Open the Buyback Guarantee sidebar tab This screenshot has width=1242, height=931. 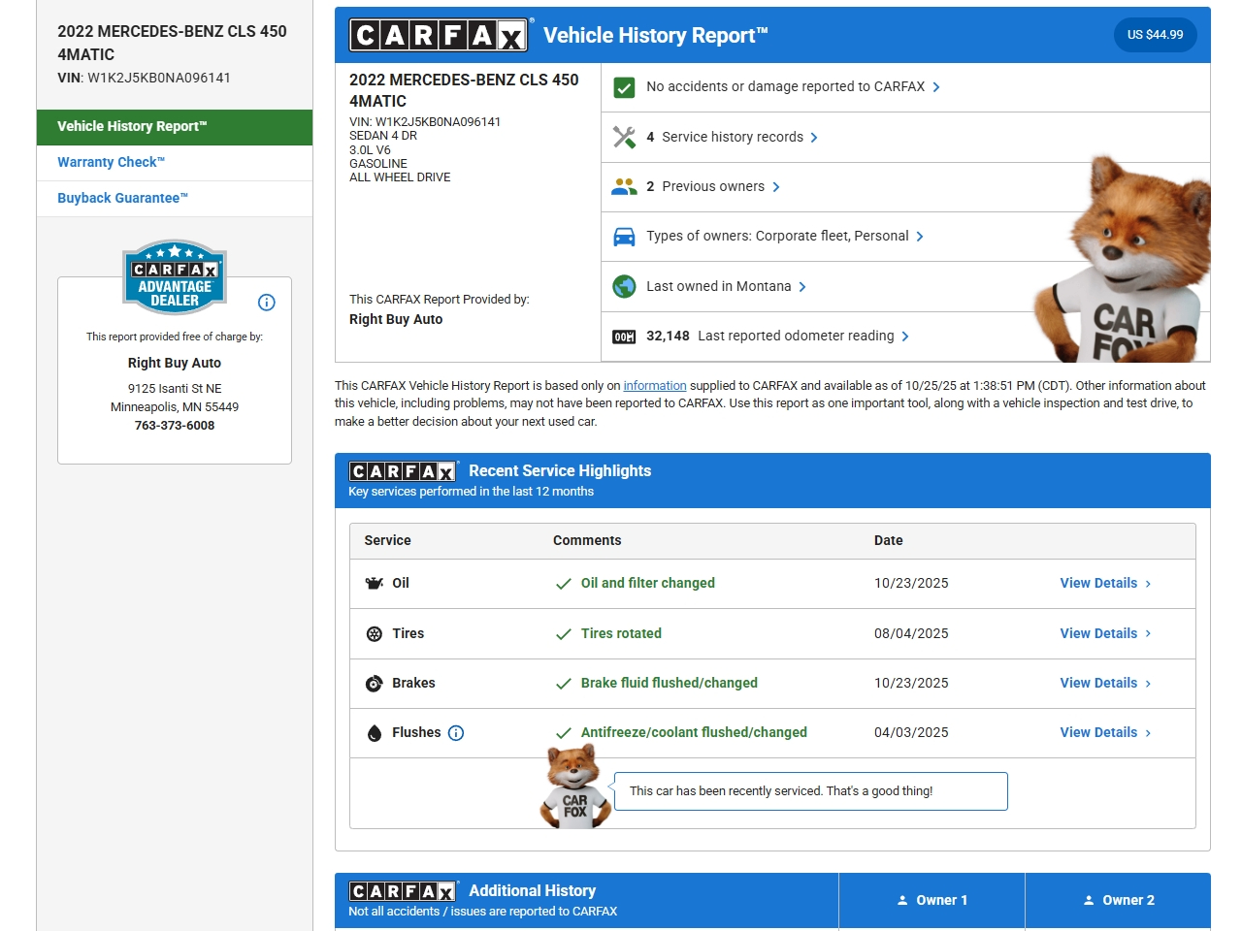tap(122, 198)
